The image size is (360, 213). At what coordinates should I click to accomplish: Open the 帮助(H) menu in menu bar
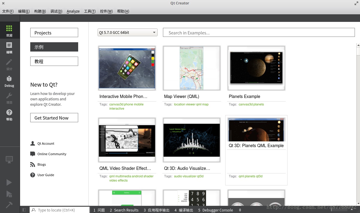click(x=123, y=11)
